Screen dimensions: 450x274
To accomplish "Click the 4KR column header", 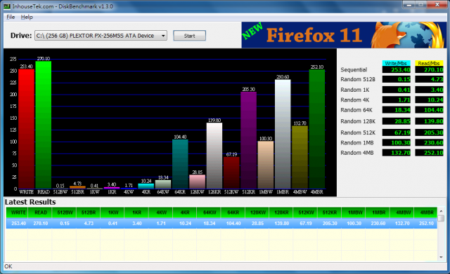I will coord(185,212).
